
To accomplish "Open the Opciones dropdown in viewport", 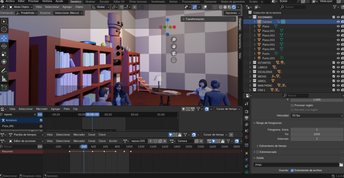I will tap(232, 13).
